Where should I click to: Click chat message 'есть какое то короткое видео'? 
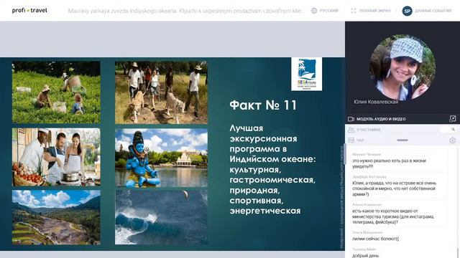pyautogui.click(x=393, y=216)
